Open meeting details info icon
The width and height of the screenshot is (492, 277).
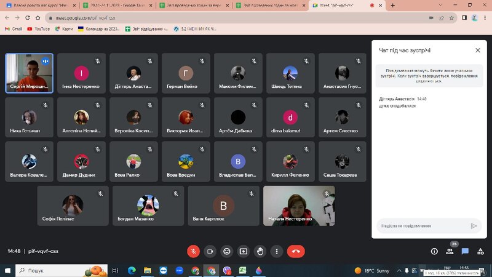click(x=434, y=251)
